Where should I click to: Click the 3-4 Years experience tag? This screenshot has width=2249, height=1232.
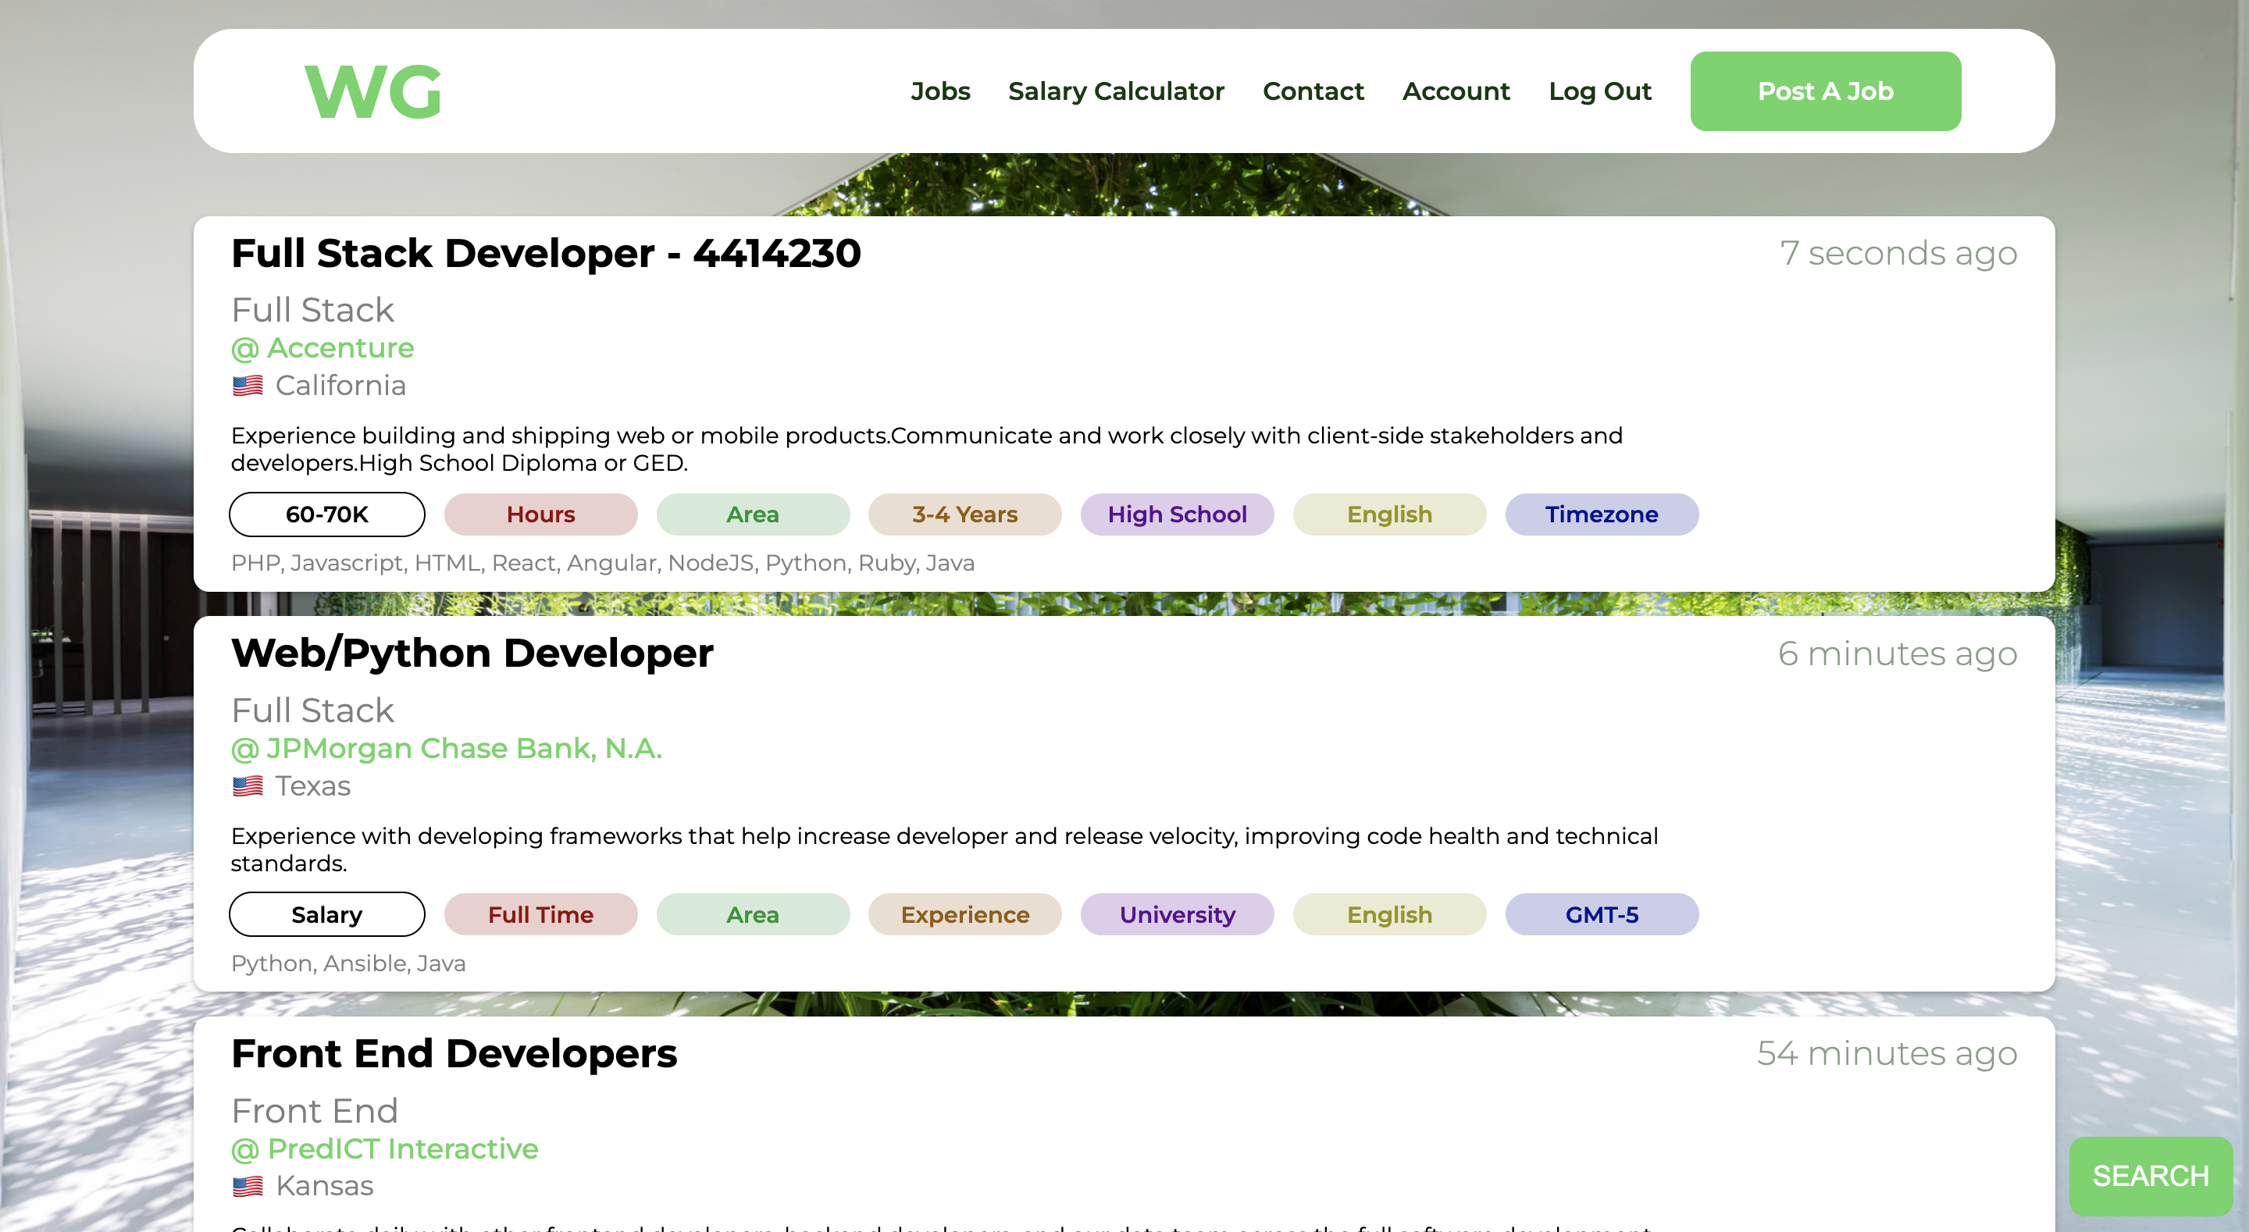[964, 515]
